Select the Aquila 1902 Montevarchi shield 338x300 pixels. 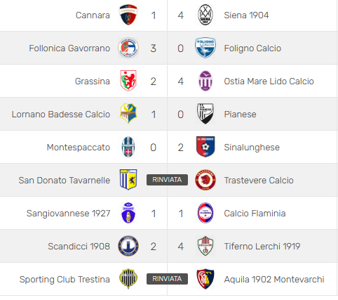205,279
